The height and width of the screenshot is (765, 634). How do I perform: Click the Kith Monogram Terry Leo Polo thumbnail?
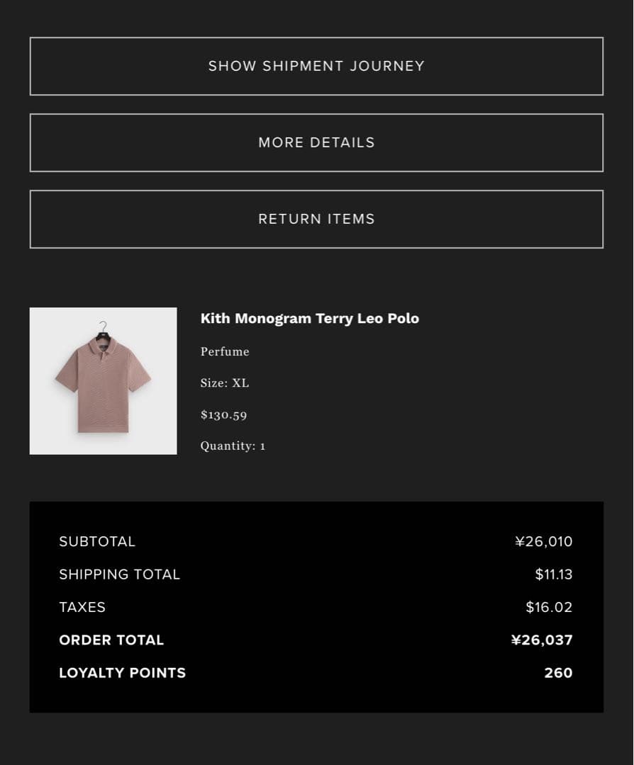tap(103, 380)
